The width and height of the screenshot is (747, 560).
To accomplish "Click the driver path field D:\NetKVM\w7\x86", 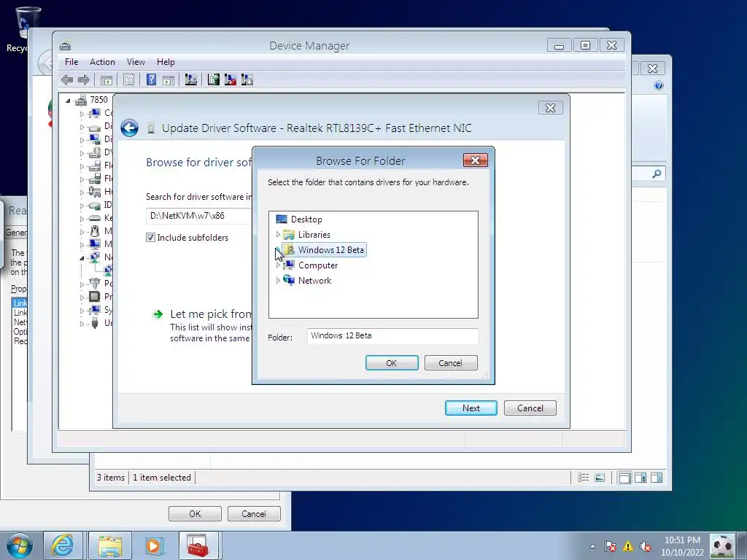I will [x=200, y=216].
